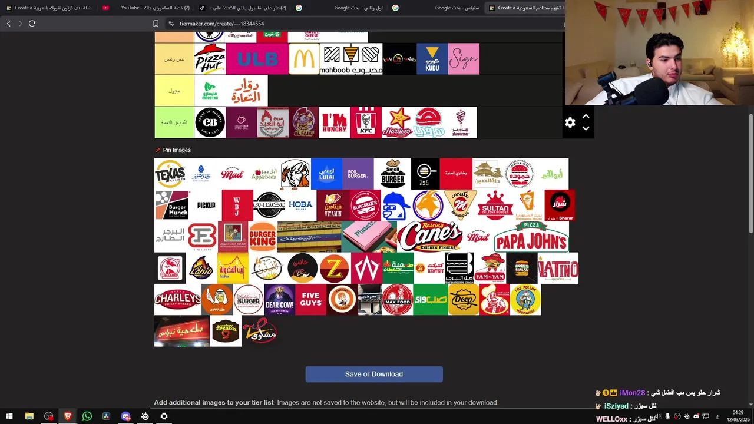Click the KFC logo in bottom tier
Viewport: 754px width, 424px height.
tap(366, 122)
